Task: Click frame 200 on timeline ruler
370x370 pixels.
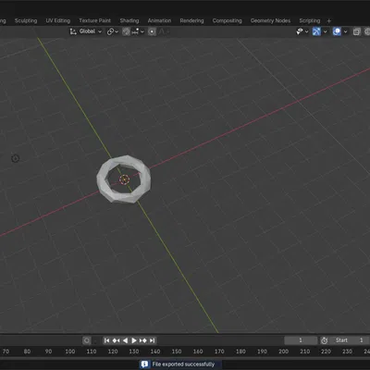Action: [283, 351]
